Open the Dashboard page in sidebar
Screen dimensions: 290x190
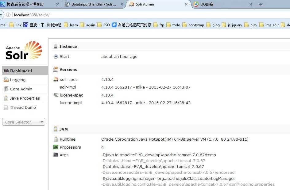(25, 70)
